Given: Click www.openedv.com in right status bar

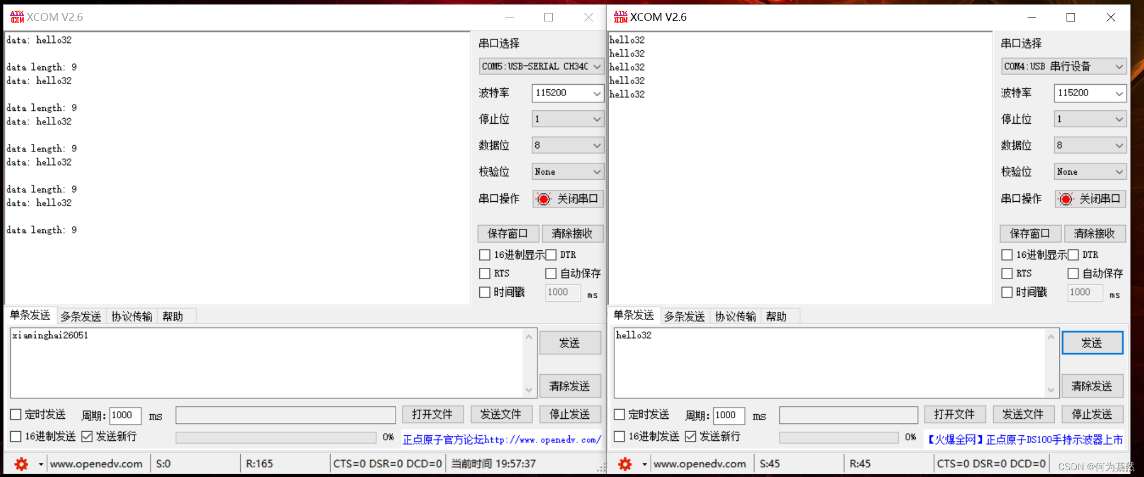Looking at the screenshot, I should tap(700, 464).
